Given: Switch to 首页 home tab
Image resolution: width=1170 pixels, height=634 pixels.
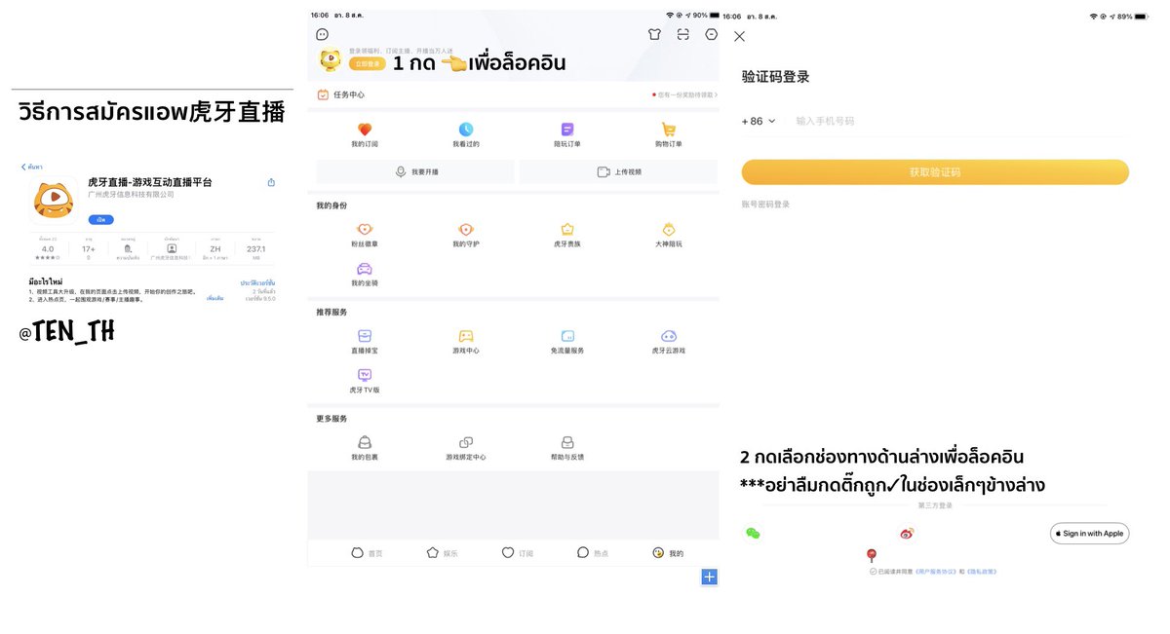Looking at the screenshot, I should [x=367, y=553].
